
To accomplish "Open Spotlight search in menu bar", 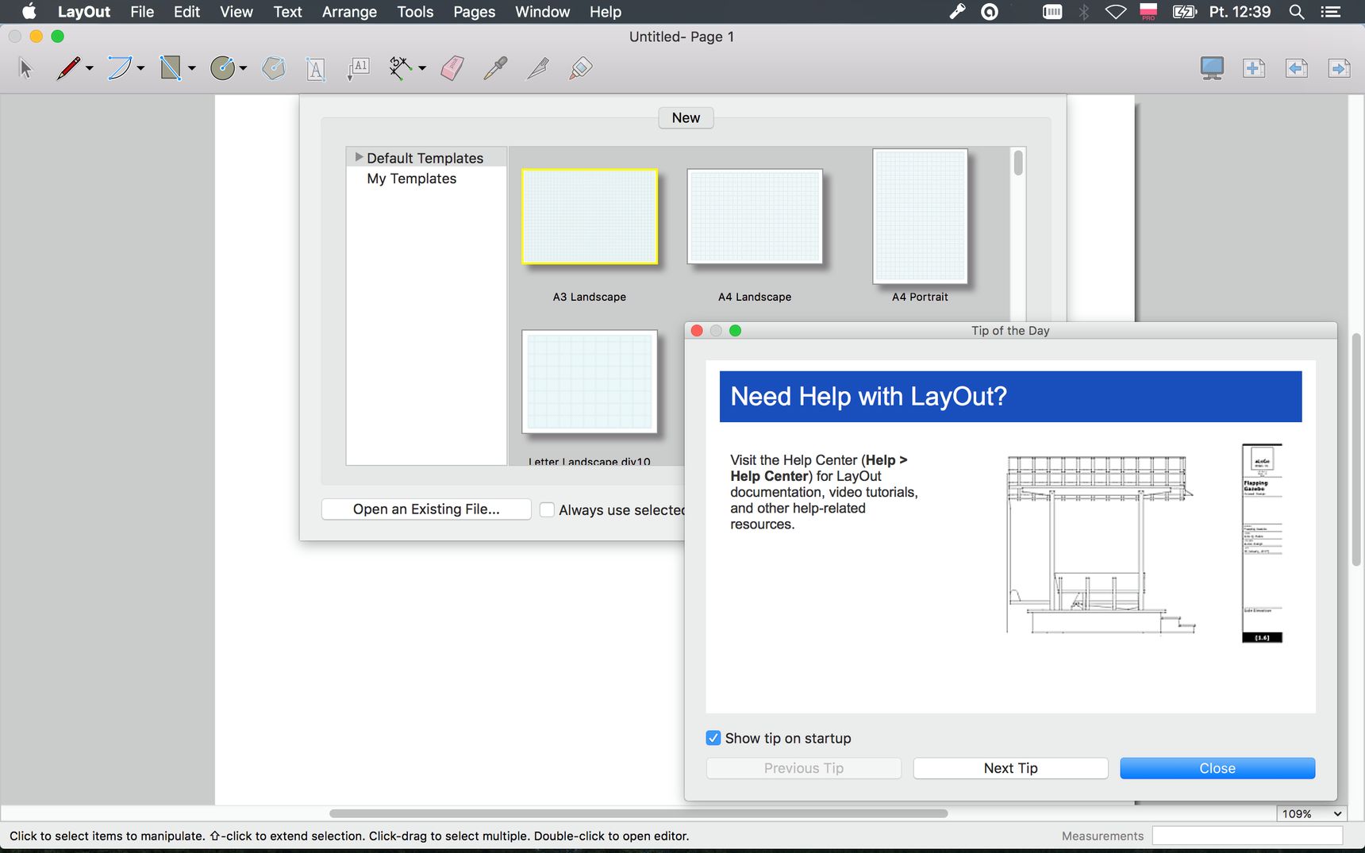I will point(1297,12).
